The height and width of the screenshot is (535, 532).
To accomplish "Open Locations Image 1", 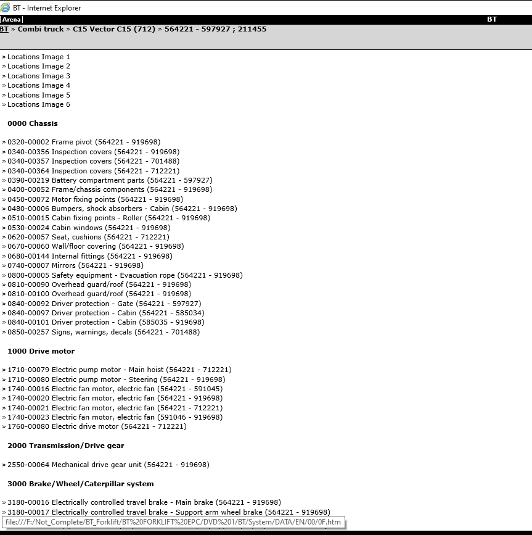I will coord(38,57).
